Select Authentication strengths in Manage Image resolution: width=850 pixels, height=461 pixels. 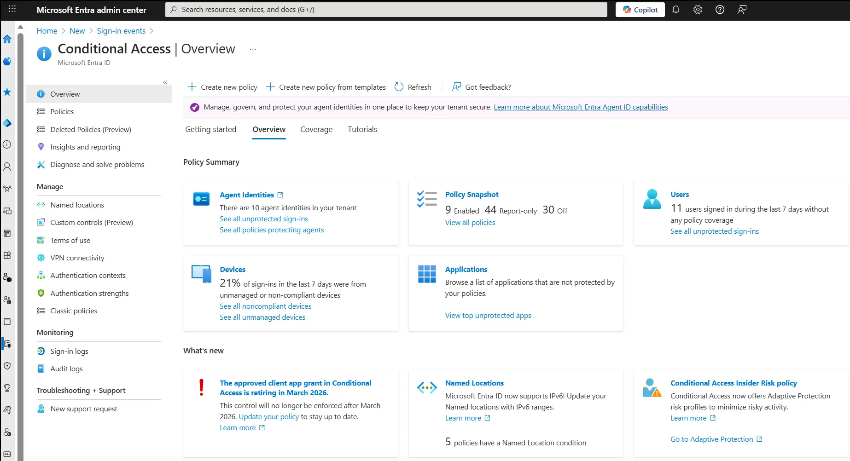[89, 293]
